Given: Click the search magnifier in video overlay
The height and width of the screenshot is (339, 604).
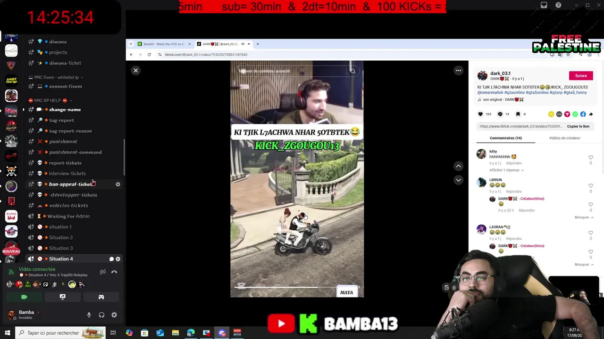Looking at the screenshot, I should (x=352, y=71).
